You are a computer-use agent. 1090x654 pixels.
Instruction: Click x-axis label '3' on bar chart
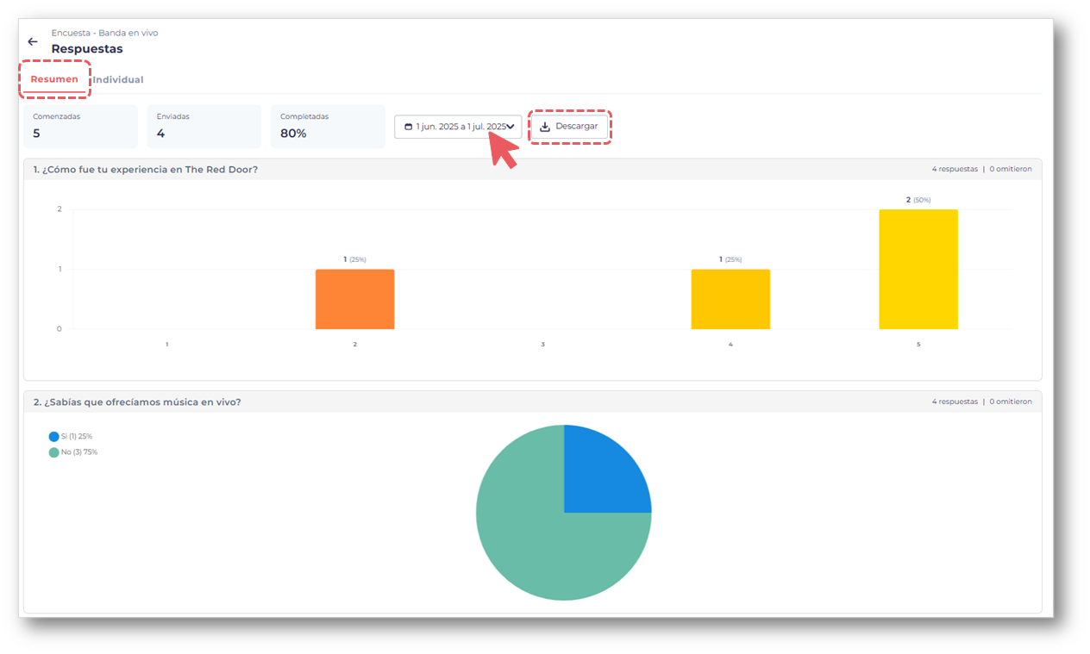coord(542,345)
